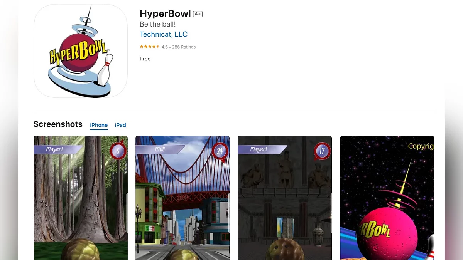
Task: Click the star rating icons
Action: tap(150, 47)
